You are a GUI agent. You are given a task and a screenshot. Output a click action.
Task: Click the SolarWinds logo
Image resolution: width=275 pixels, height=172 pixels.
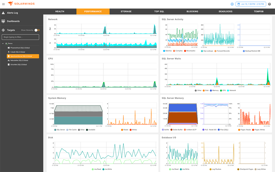(20, 4)
